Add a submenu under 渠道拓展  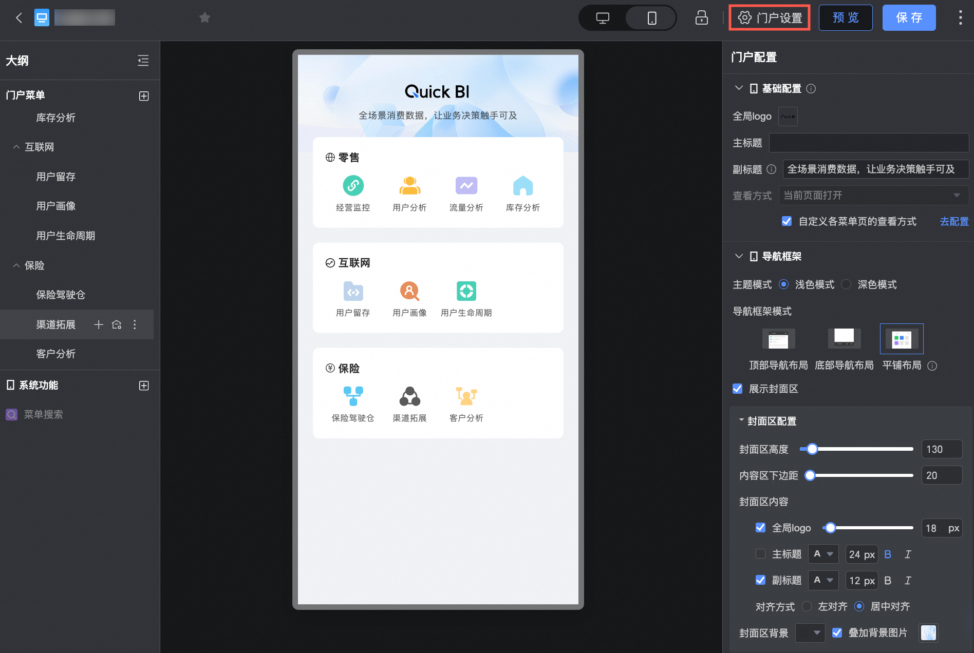pos(99,324)
